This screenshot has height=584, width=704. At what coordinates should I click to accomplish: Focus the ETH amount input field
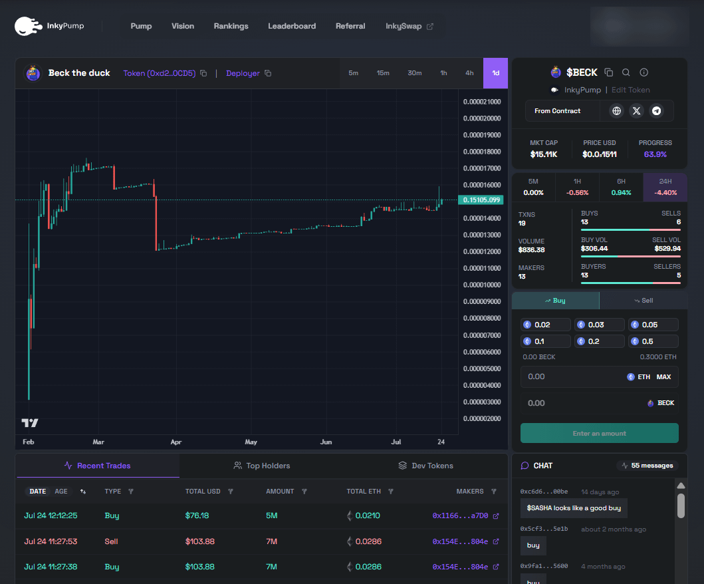tap(600, 377)
